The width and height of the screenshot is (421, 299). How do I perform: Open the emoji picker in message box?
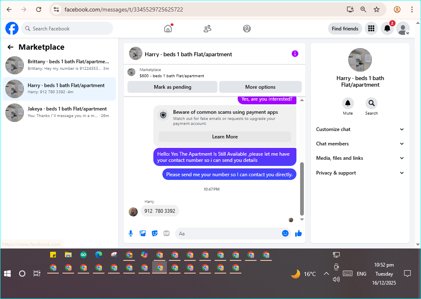click(285, 233)
